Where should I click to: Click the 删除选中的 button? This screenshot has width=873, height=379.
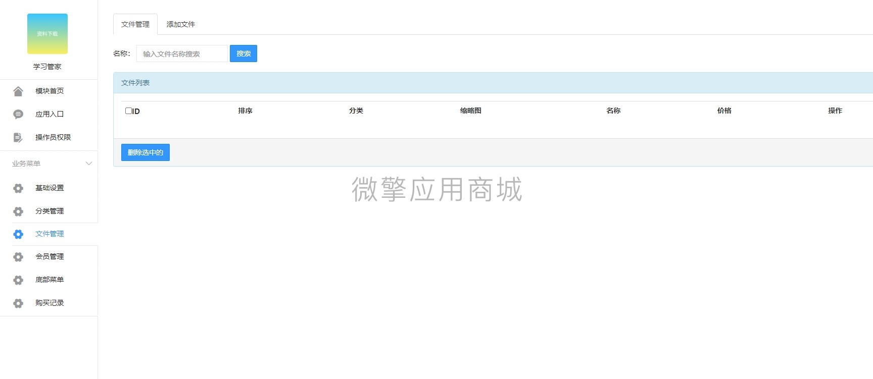point(145,152)
